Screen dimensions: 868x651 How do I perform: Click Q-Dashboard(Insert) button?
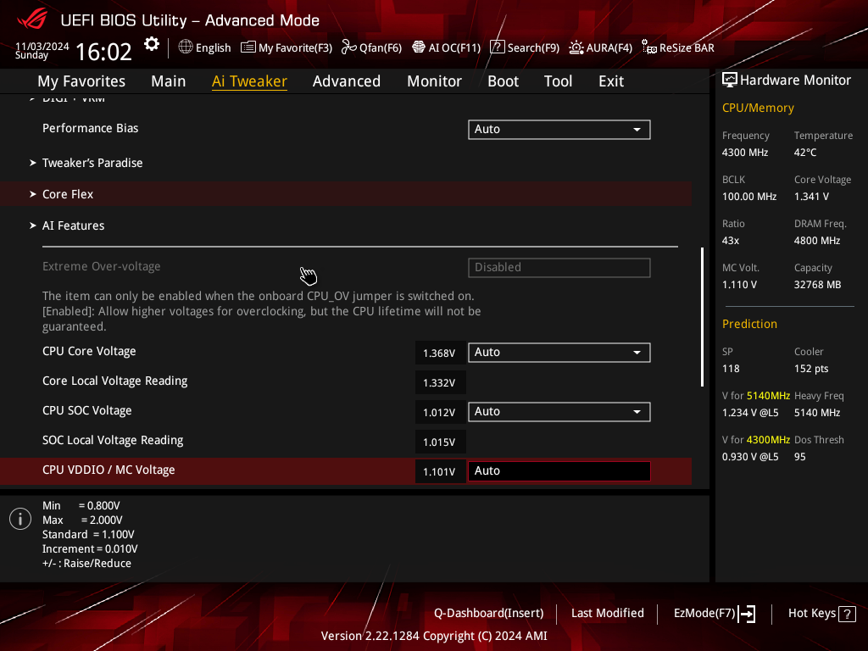click(489, 614)
